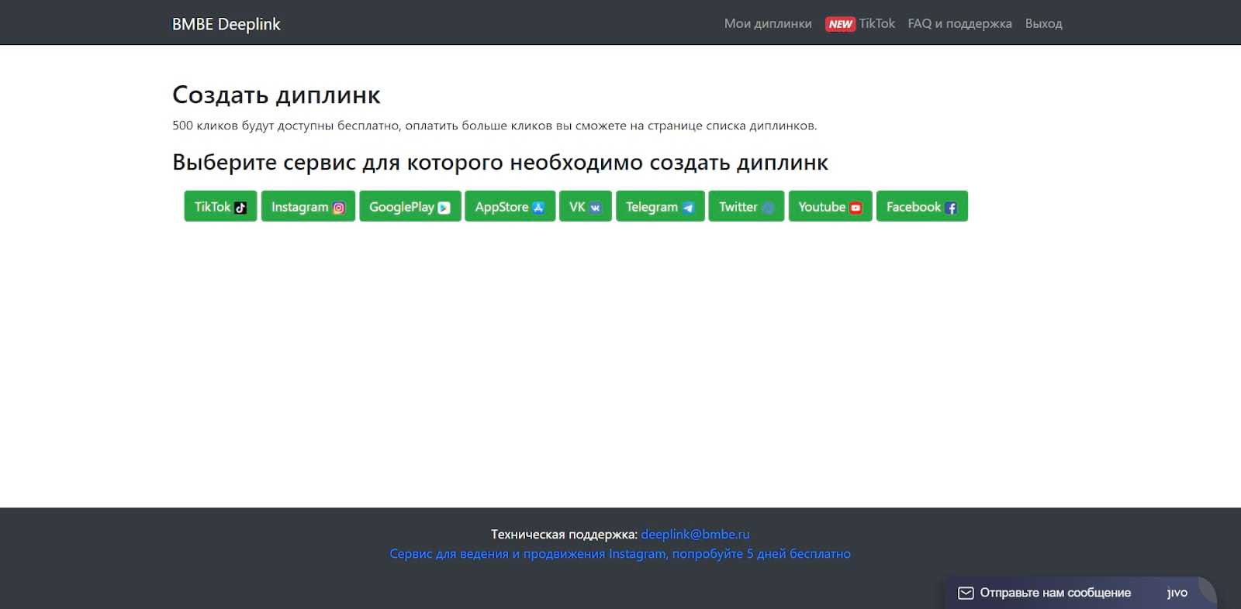Viewport: 1241px width, 609px height.
Task: Click the AppStore icon
Action: pyautogui.click(x=538, y=208)
